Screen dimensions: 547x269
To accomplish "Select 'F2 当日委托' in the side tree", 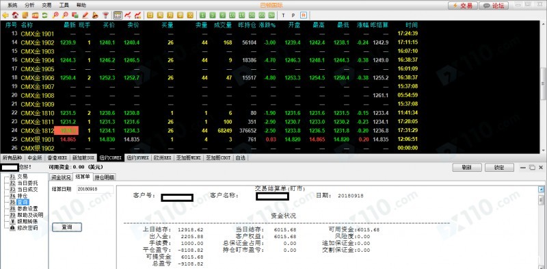I will pyautogui.click(x=24, y=183).
